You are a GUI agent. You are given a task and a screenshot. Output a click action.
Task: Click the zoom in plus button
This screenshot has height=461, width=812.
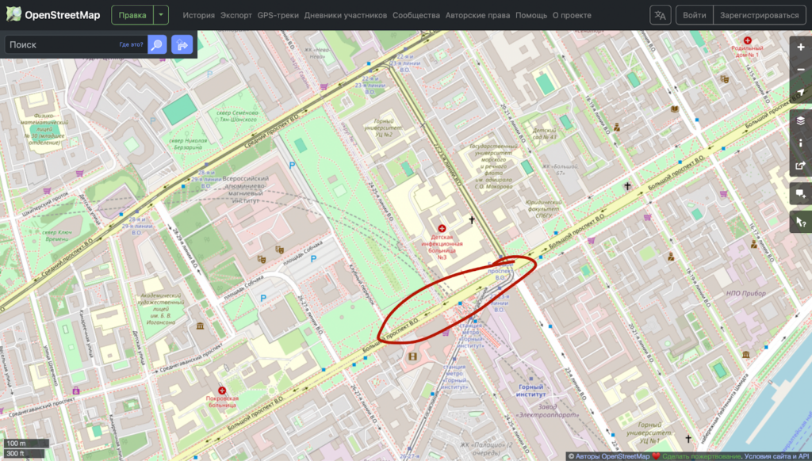(x=800, y=48)
